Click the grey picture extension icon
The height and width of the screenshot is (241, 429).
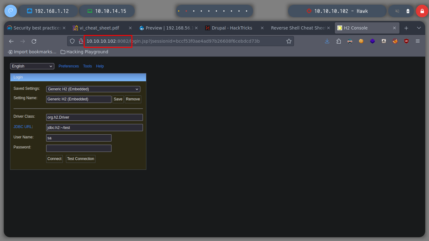[384, 41]
